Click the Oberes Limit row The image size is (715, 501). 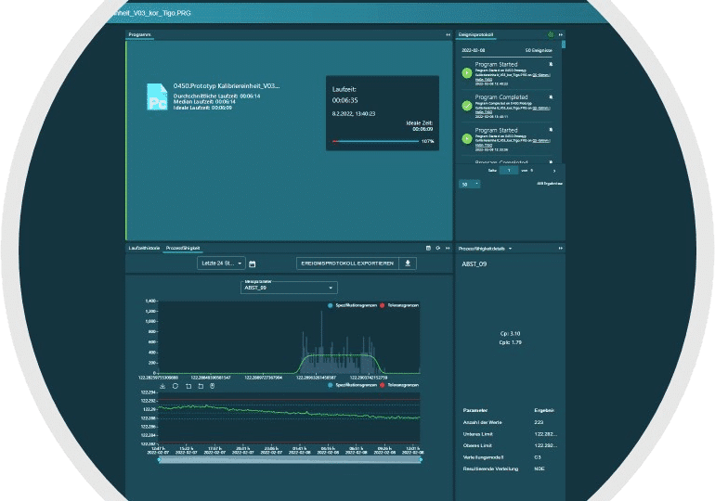(x=511, y=445)
